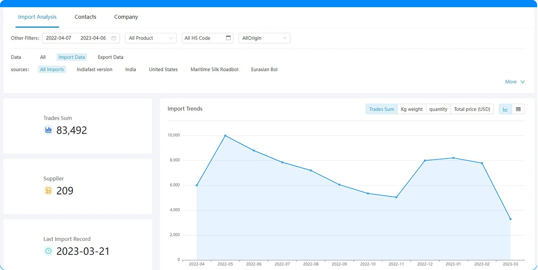Screen dimensions: 538x270
Task: Open the All HS Code selector
Action: (207, 38)
